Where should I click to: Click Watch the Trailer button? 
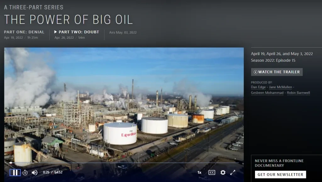tap(277, 72)
